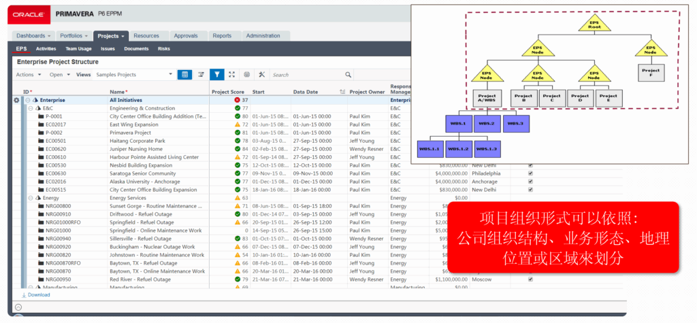This screenshot has height=323, width=697.
Task: Click the folder icon of EC00501
Action: click(x=41, y=141)
